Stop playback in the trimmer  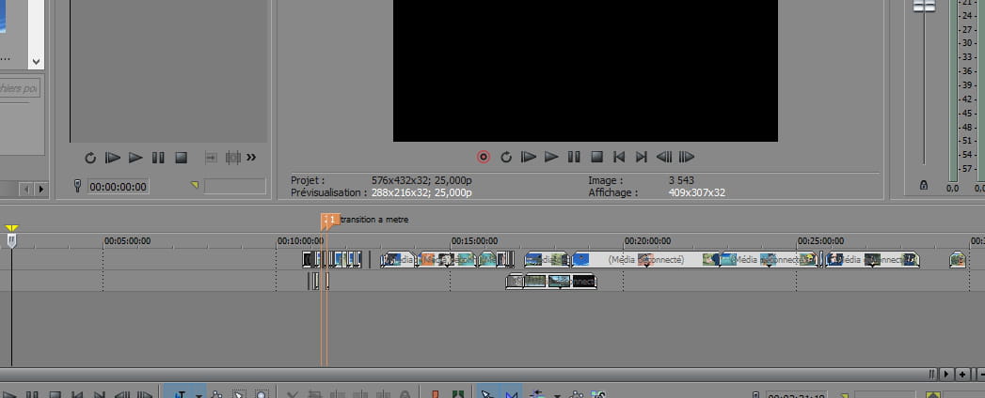(x=181, y=158)
